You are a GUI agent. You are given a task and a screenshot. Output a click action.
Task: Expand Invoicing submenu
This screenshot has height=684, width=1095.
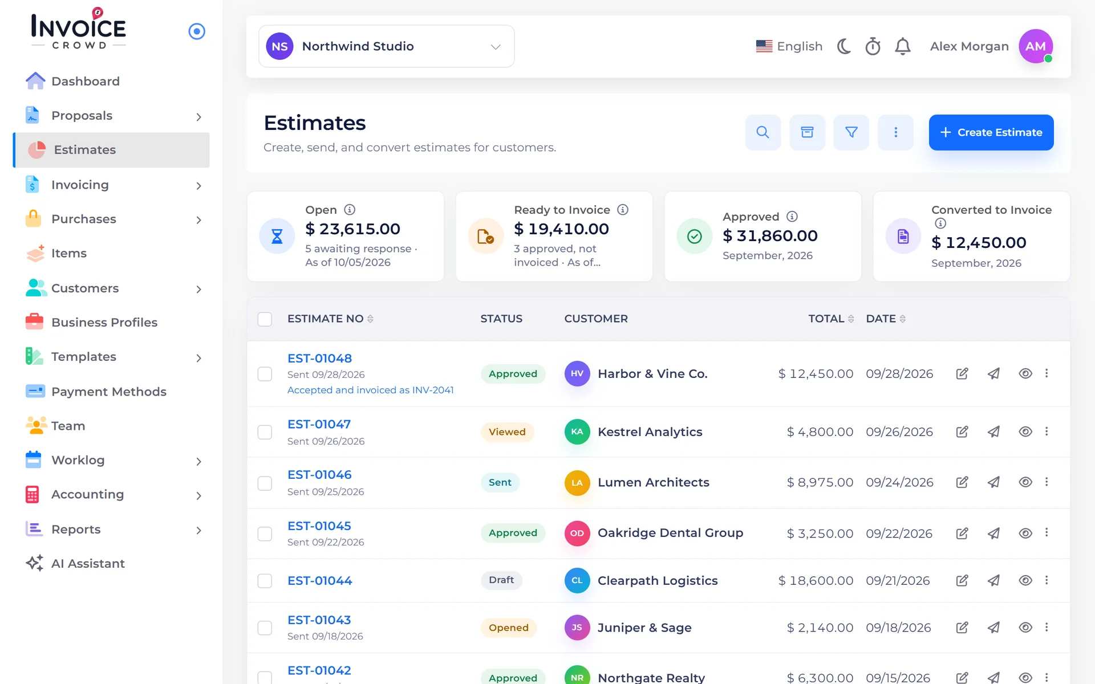[198, 186]
